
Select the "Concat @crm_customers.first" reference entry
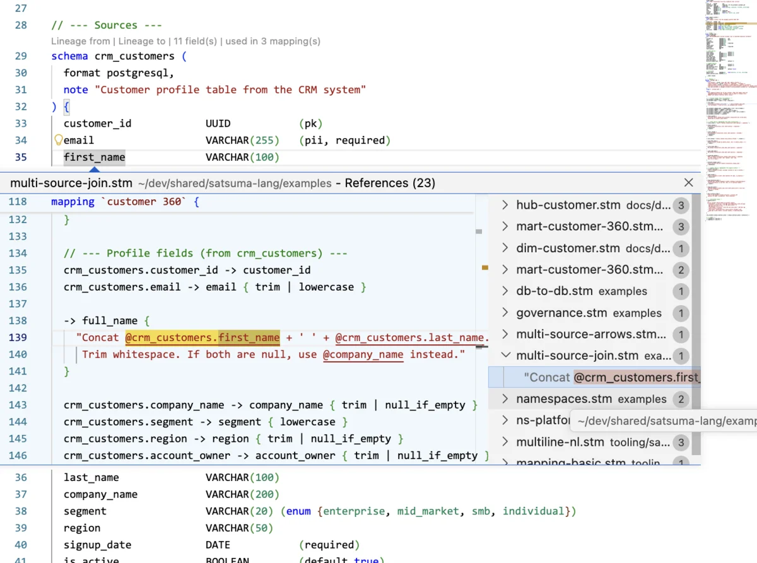pyautogui.click(x=595, y=377)
